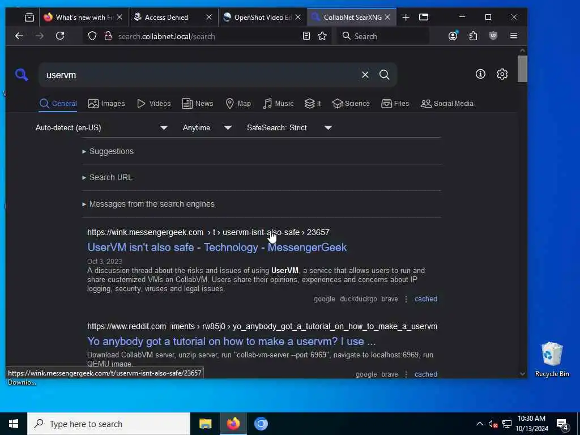
Task: Clear the uservm search query
Action: tap(365, 75)
